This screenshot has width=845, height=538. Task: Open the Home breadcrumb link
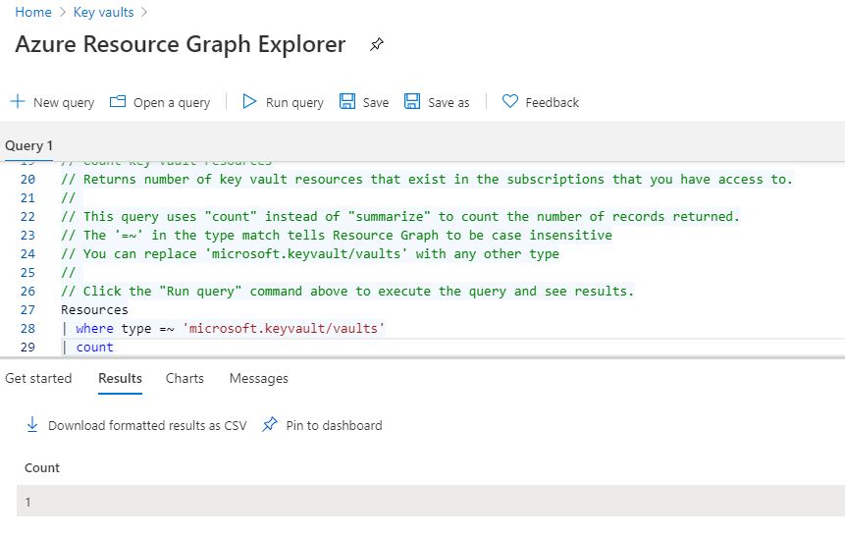[33, 12]
